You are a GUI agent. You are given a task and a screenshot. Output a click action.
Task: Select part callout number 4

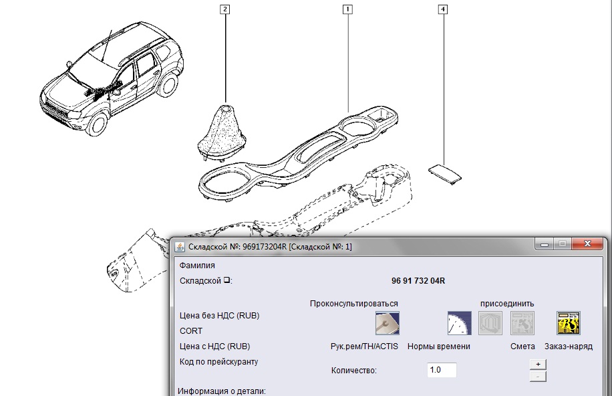tap(442, 9)
